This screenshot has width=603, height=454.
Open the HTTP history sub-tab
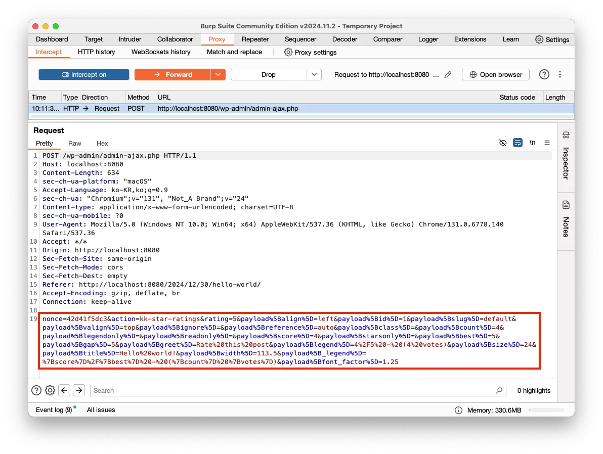click(x=97, y=52)
